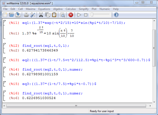Click the Copy selection icon

(48, 15)
